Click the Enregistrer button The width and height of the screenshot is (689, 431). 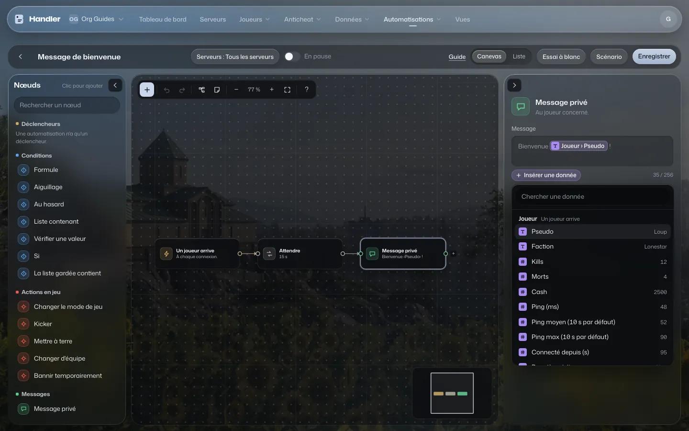[x=654, y=57]
